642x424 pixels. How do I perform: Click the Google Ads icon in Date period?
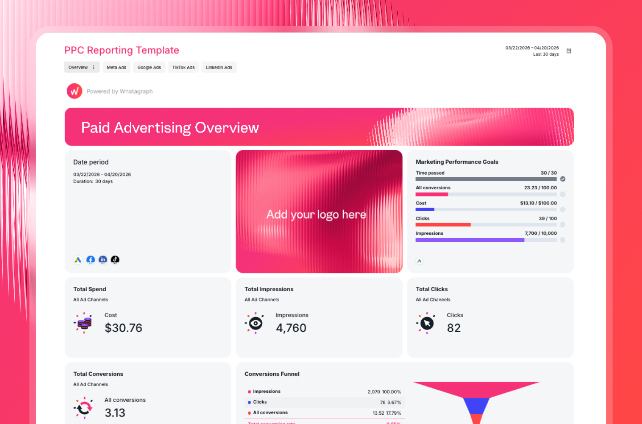78,260
